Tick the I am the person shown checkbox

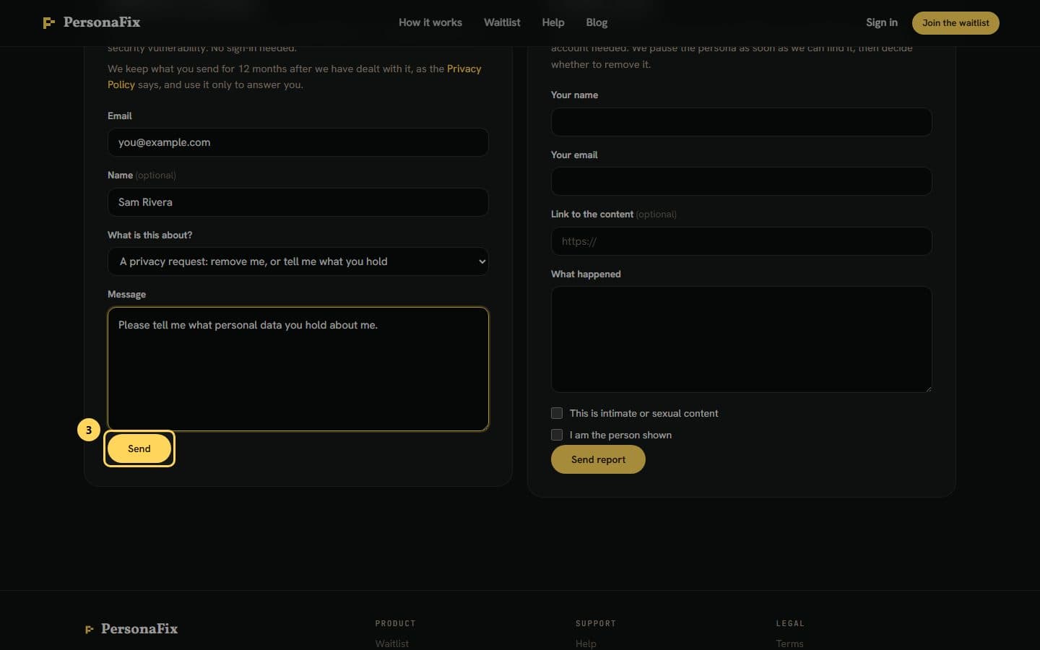click(x=557, y=435)
